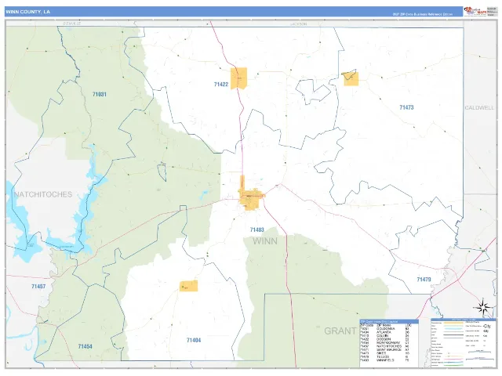Click the light blue line sample in the legend

pyautogui.click(x=453, y=329)
